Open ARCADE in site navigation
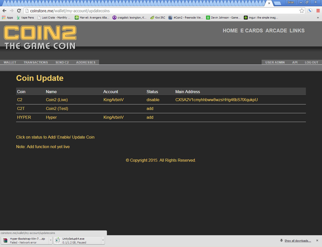Screen dimensions: 322x247 point(276,31)
